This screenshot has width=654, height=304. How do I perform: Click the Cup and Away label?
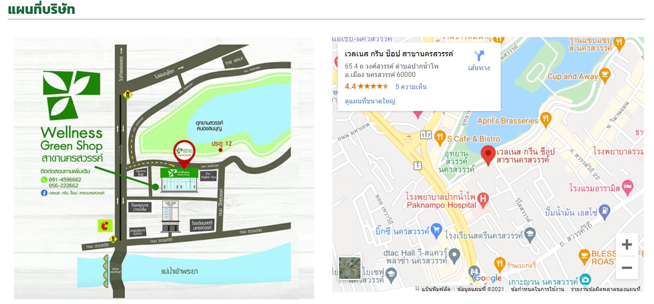point(572,77)
